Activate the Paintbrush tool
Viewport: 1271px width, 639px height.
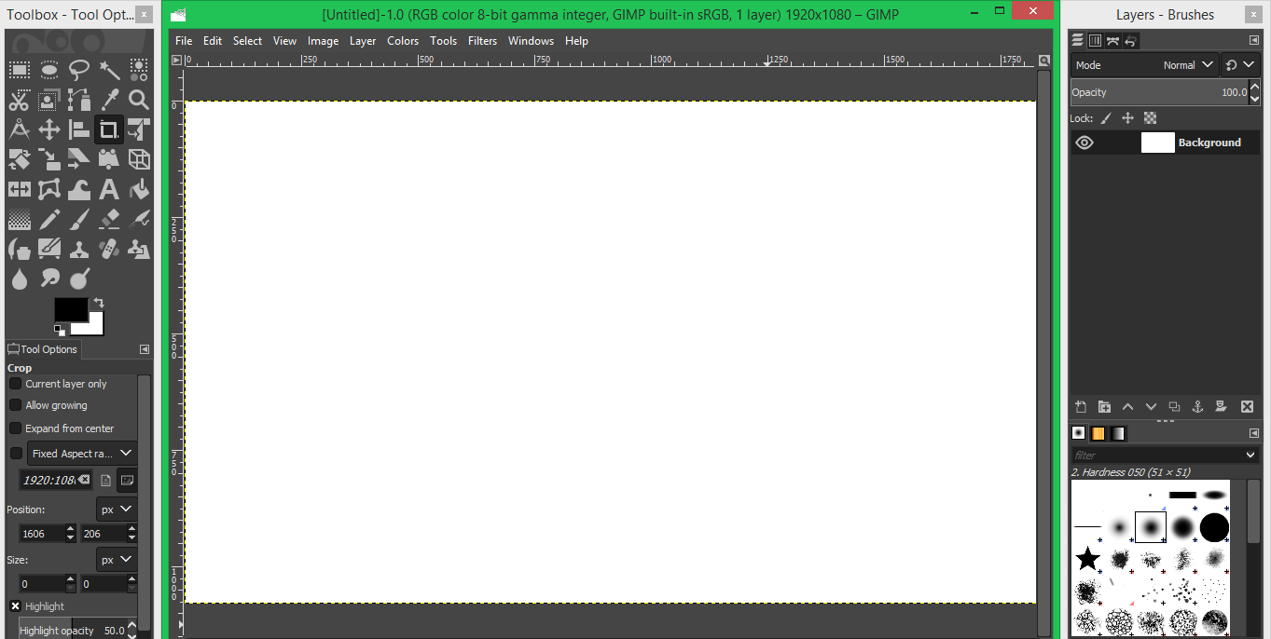click(79, 220)
